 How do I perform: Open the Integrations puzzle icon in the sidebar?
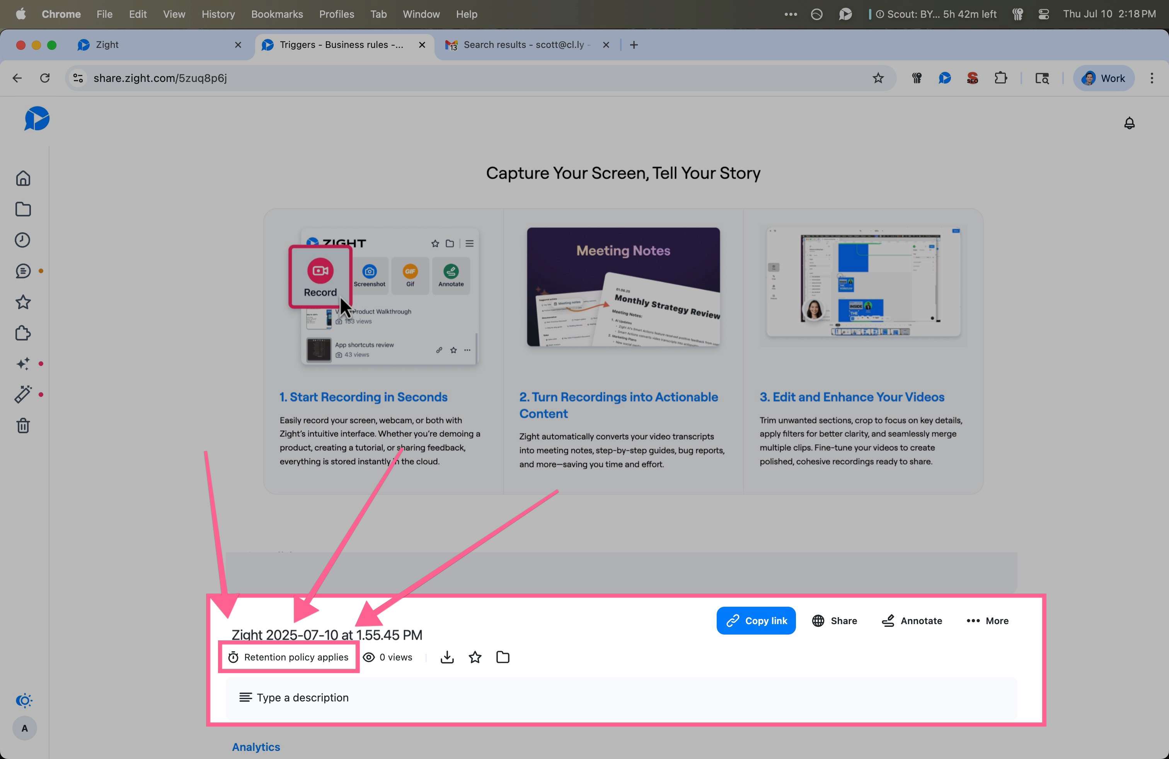(23, 334)
